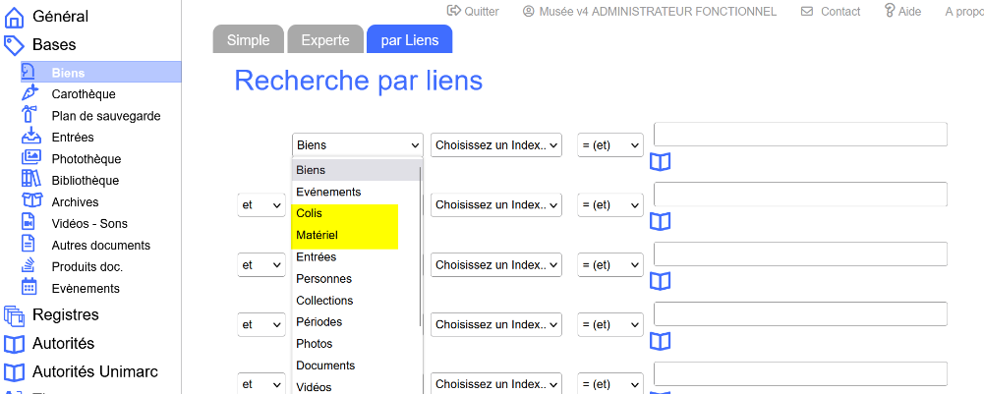
Task: Select the Vidéos - Sons icon
Action: 29,223
